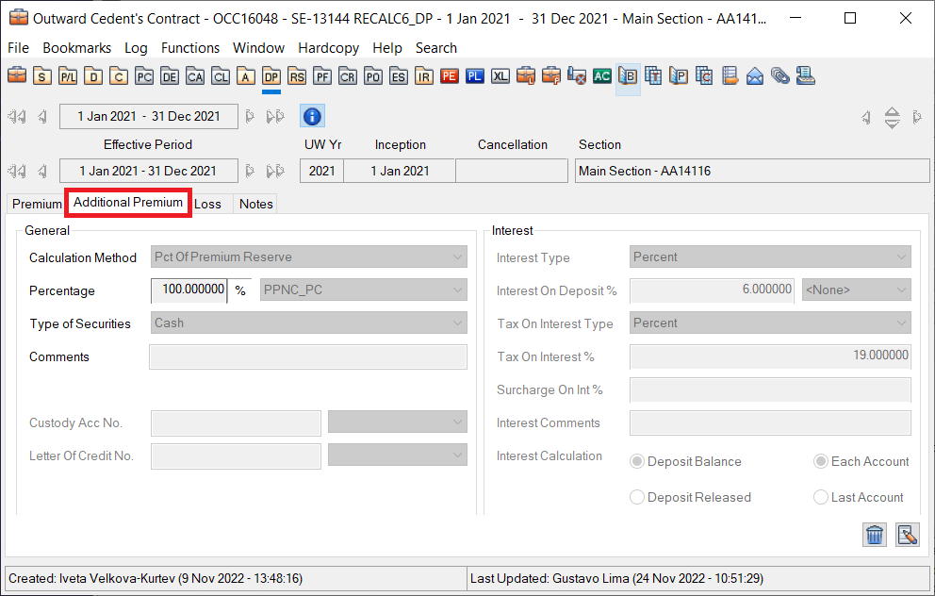The height and width of the screenshot is (596, 935).
Task: Click the trash can delete icon
Action: click(x=875, y=535)
